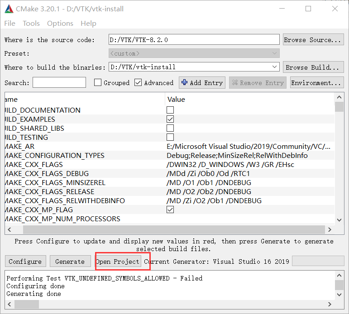Click the output log scroll up arrow
Image resolution: width=349 pixels, height=314 pixels.
[339, 276]
